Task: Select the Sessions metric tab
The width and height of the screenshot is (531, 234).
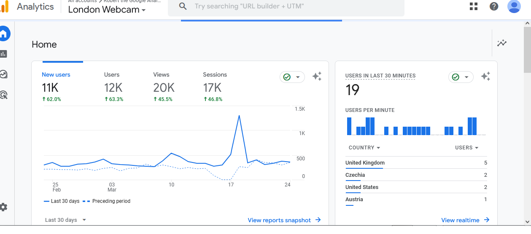Action: click(215, 87)
